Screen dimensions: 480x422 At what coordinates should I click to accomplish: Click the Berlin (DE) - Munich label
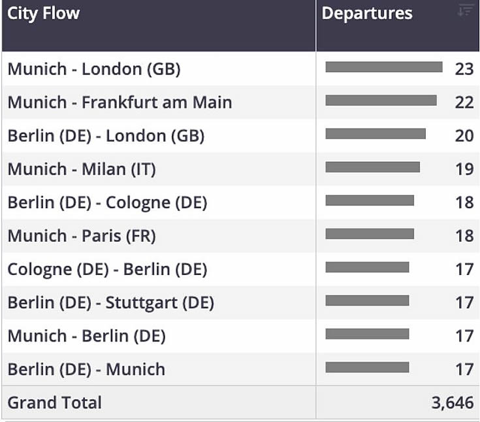click(x=86, y=369)
